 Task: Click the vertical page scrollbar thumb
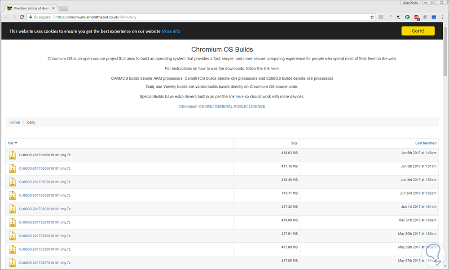coord(445,51)
